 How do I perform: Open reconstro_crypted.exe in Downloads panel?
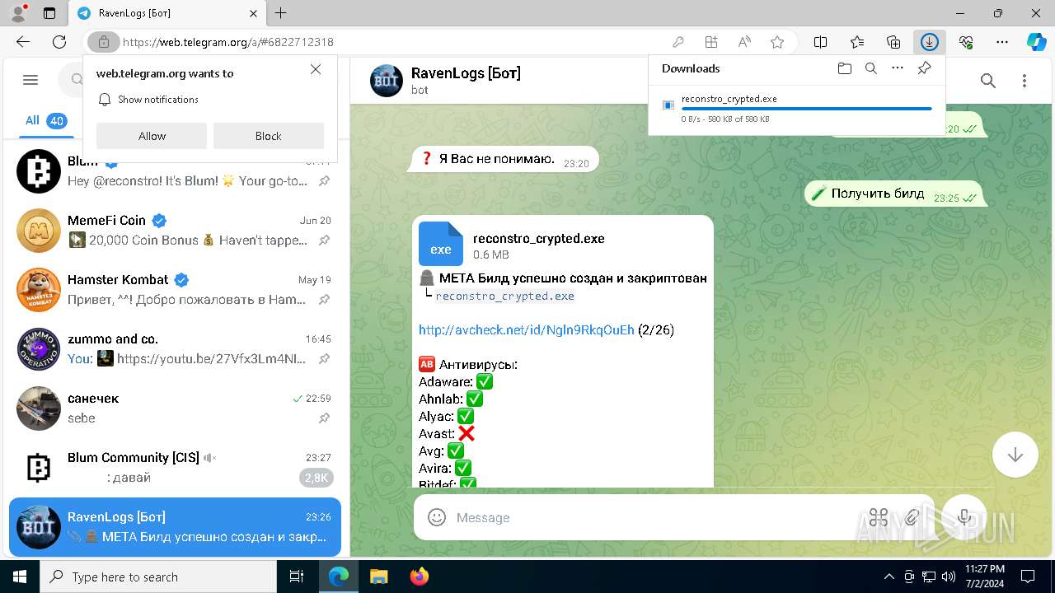click(729, 99)
